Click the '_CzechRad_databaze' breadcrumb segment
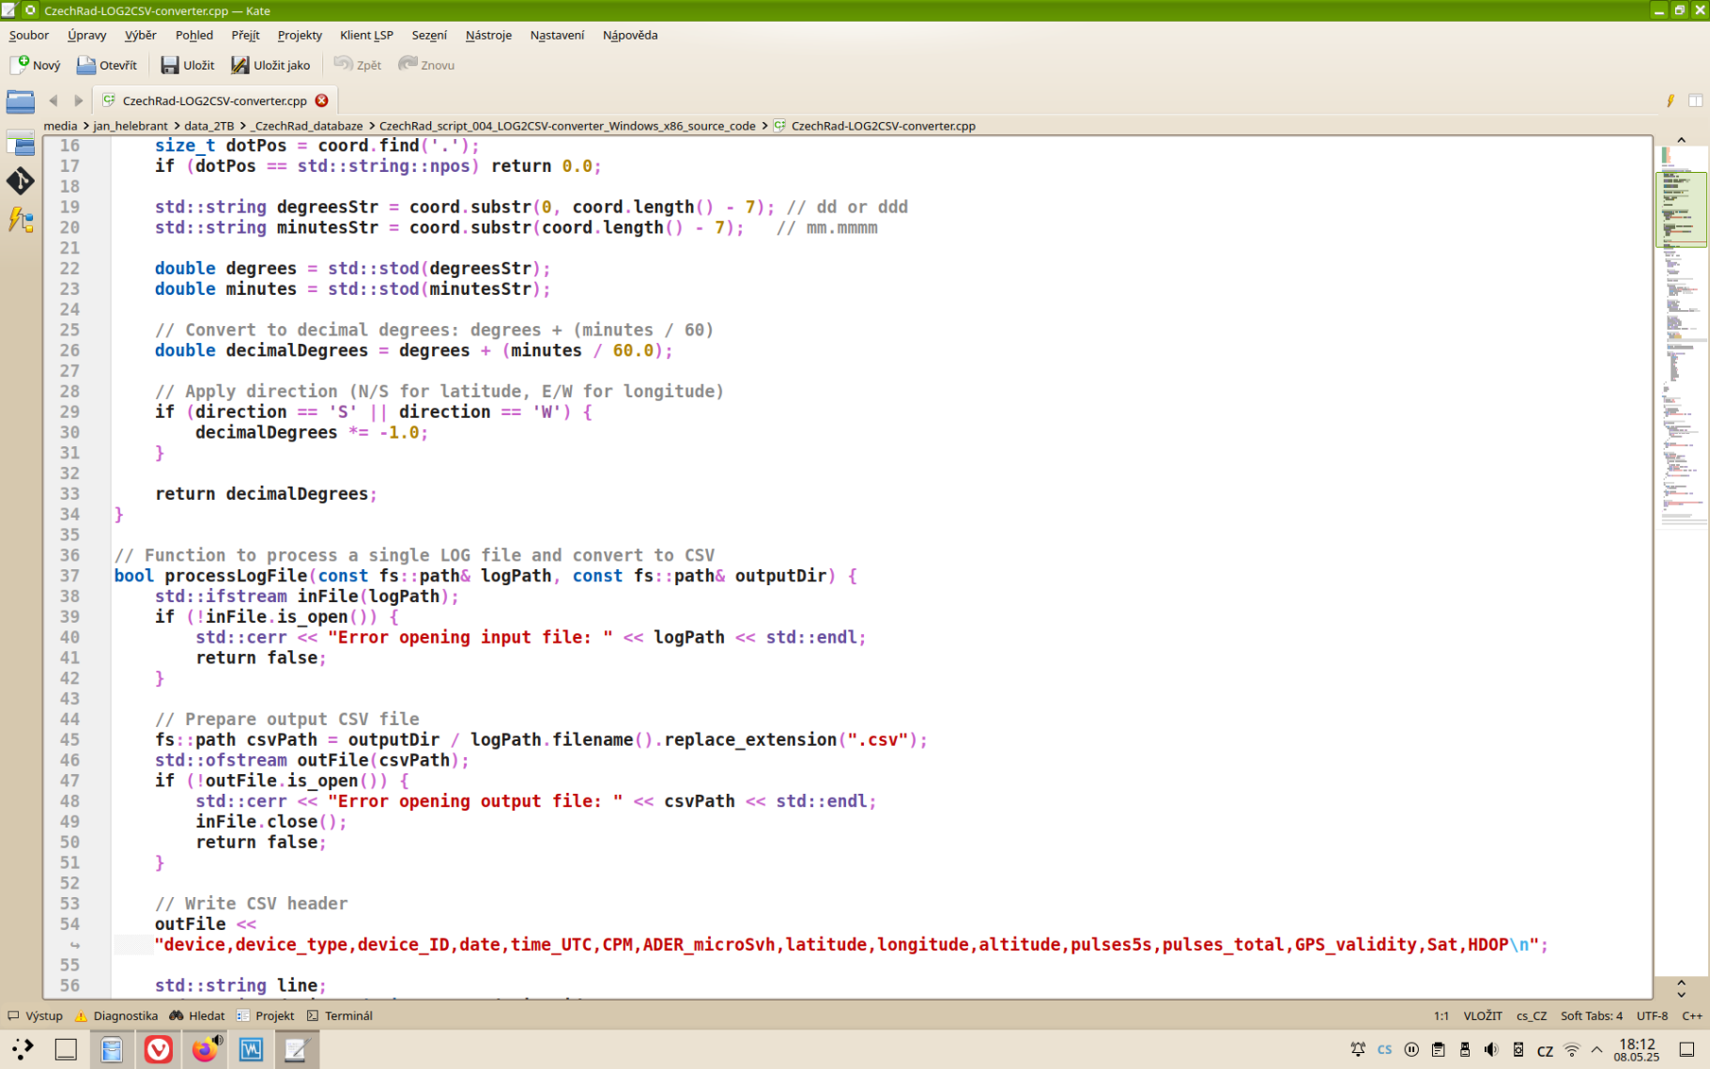 (x=307, y=126)
